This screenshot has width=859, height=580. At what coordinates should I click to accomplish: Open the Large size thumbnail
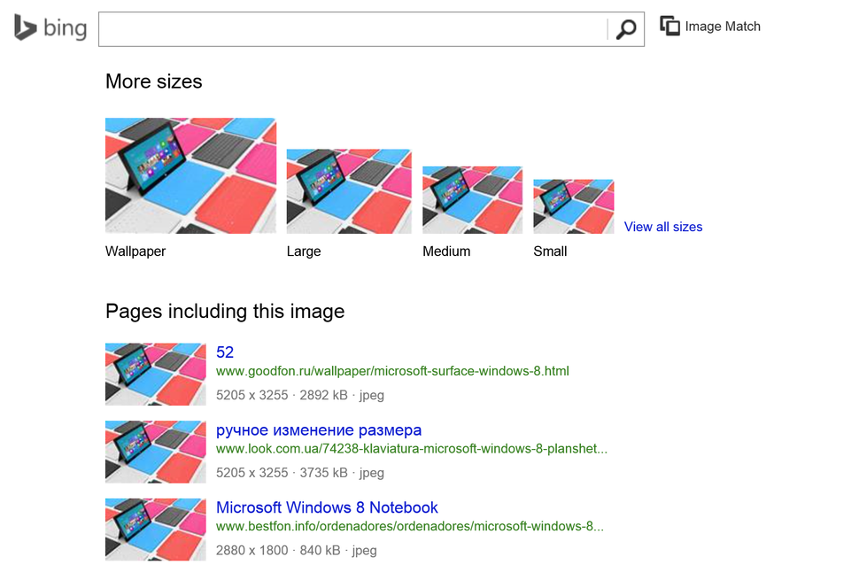coord(349,191)
